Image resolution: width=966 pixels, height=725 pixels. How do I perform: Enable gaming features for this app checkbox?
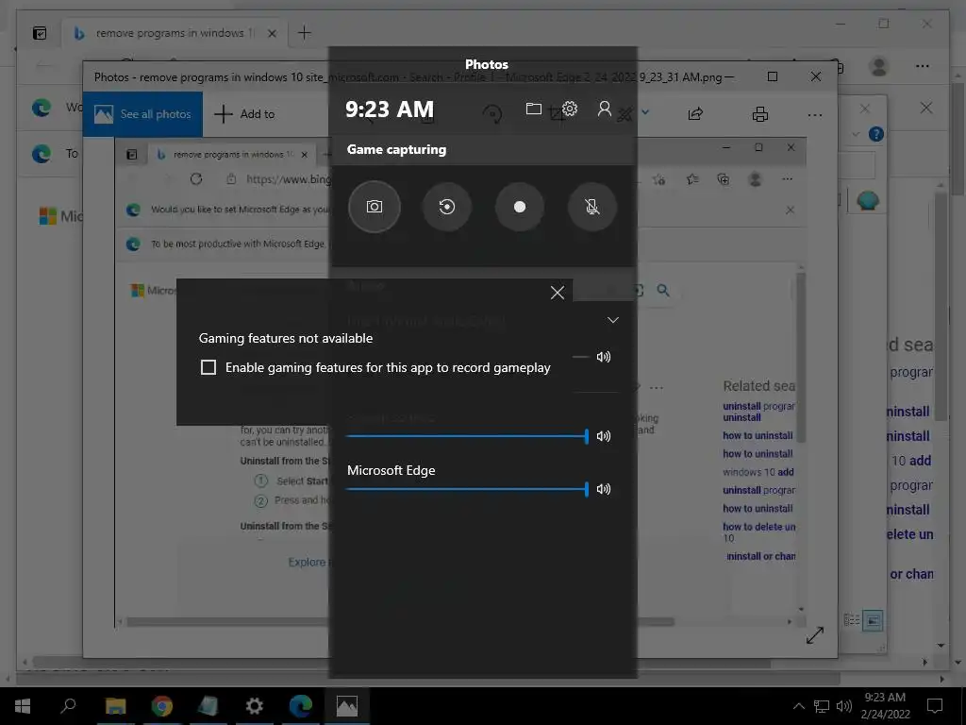click(x=208, y=367)
